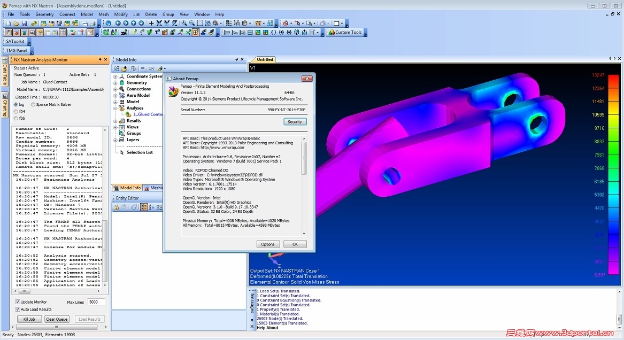Select the f04 radio button
This screenshot has height=340, width=624.
16,112
